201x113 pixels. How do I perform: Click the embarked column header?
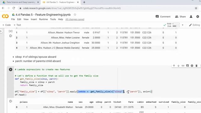tap(151, 102)
